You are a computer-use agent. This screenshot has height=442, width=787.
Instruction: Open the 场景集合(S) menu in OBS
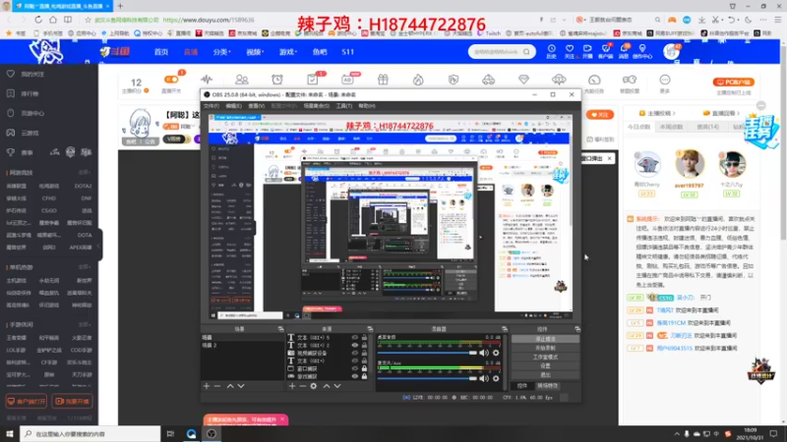pyautogui.click(x=316, y=106)
